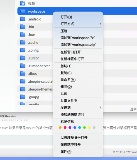Choose 以管理员身份打开
The width and height of the screenshot is (137, 160).
pos(78,138)
